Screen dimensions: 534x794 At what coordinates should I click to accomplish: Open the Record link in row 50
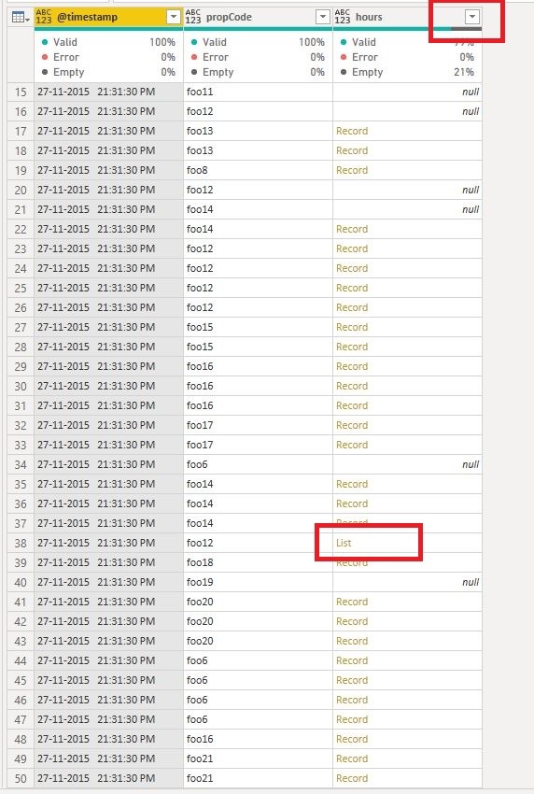click(352, 778)
